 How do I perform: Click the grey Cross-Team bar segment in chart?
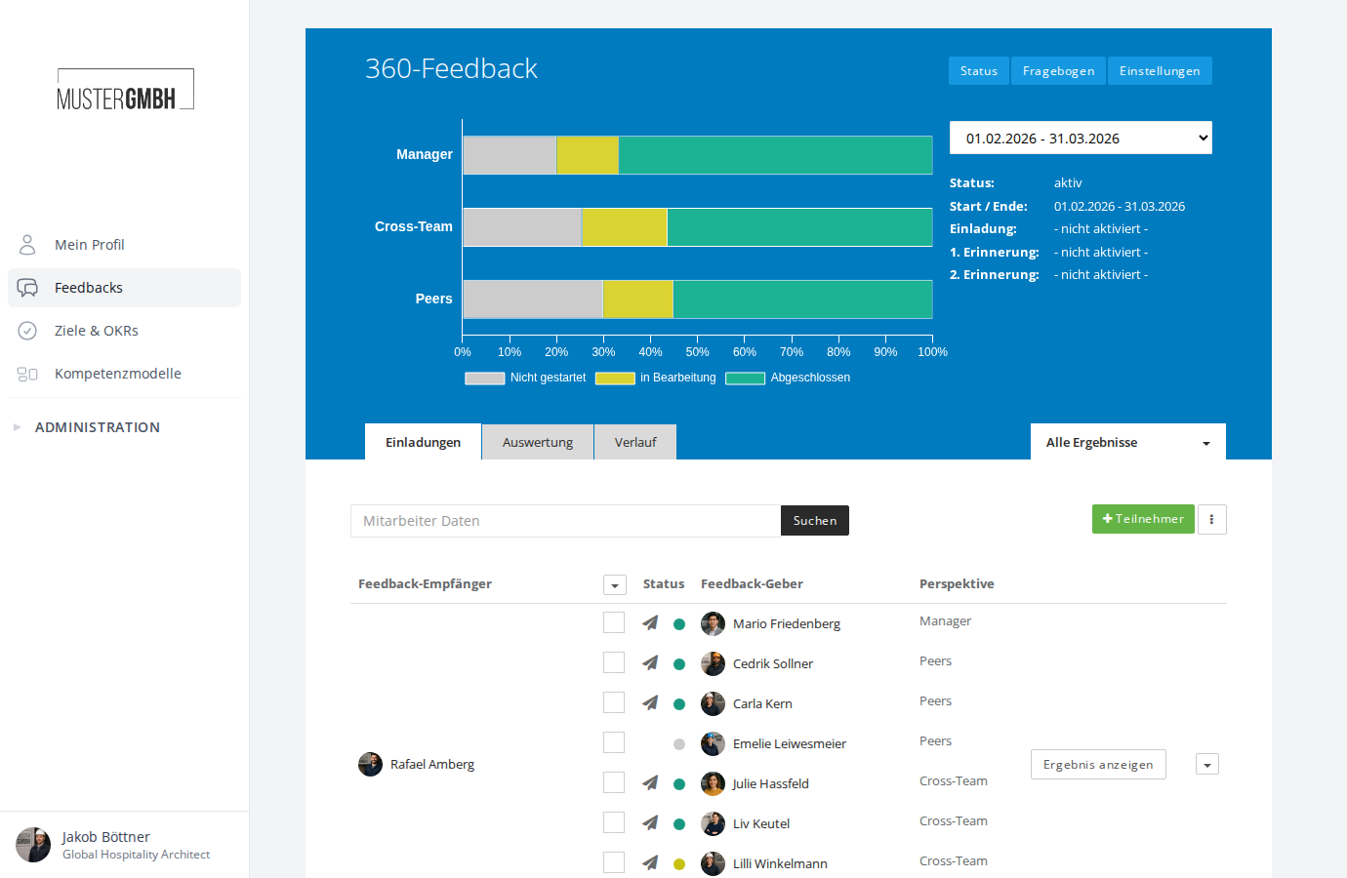tap(522, 227)
